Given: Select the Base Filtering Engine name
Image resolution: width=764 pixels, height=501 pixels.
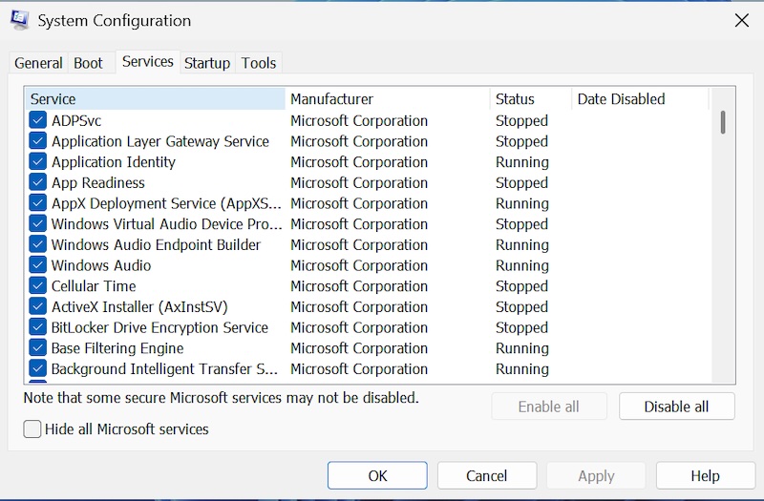Looking at the screenshot, I should (117, 348).
